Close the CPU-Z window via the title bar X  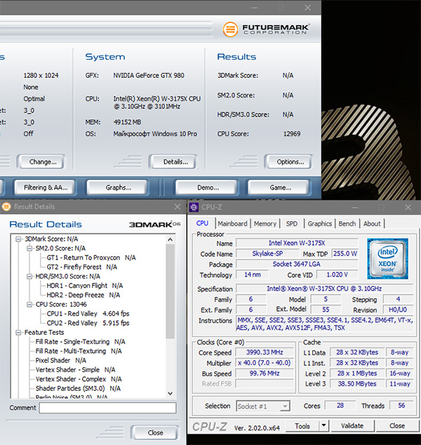point(408,208)
